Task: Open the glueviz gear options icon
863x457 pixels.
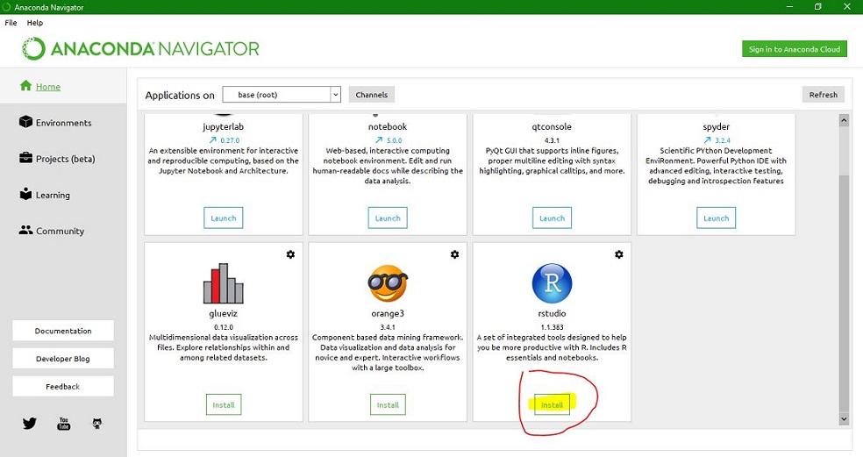Action: [x=290, y=254]
